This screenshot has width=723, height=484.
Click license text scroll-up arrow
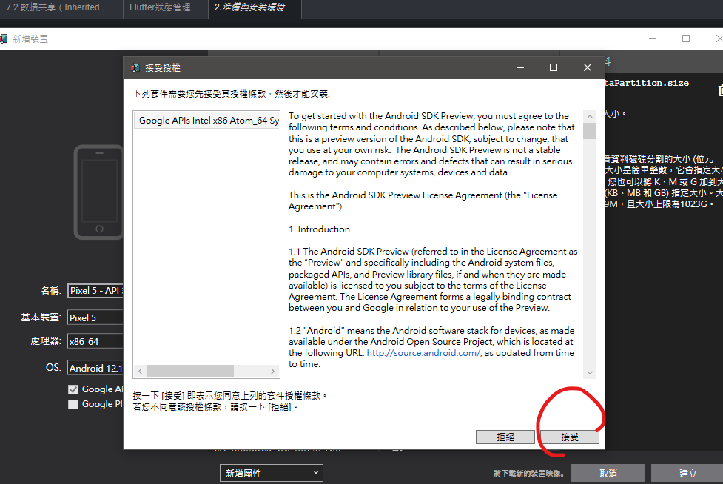tap(589, 117)
